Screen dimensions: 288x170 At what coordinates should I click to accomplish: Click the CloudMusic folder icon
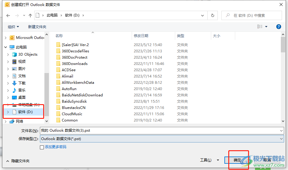click(x=58, y=114)
